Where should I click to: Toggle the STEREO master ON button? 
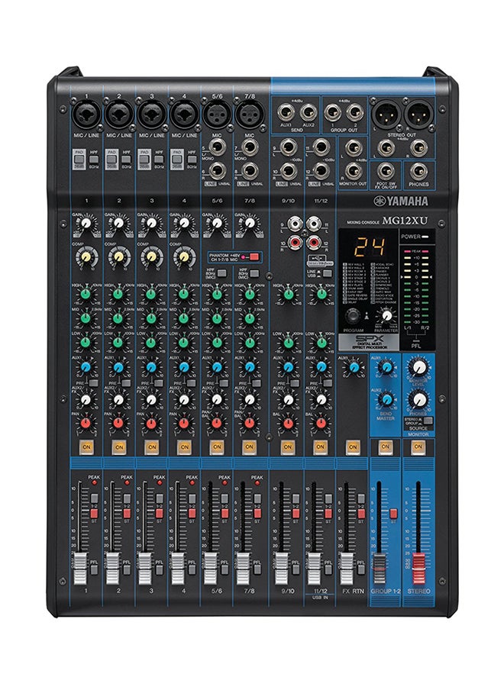point(418,447)
